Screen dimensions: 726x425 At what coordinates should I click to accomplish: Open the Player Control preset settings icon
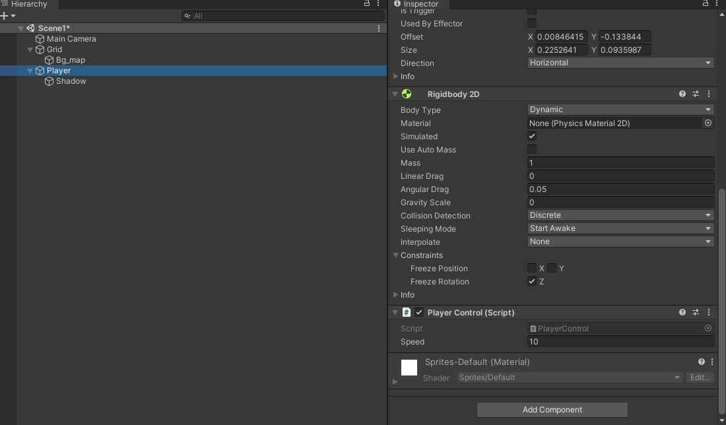tap(696, 313)
